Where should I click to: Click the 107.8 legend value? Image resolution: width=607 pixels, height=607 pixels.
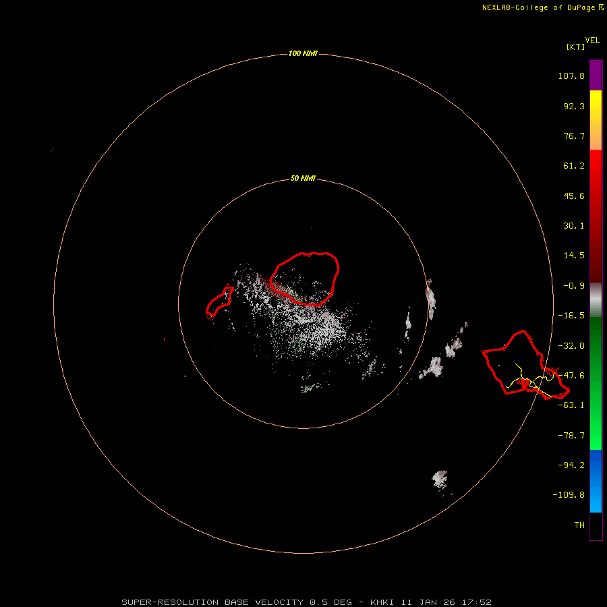[571, 76]
